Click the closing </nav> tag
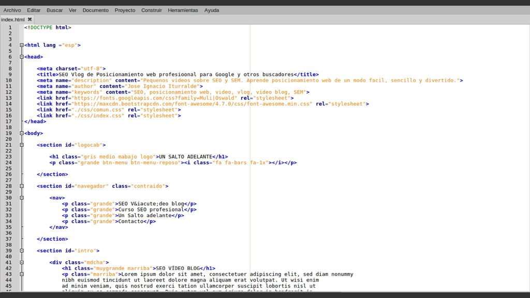The image size is (530, 298). (59, 227)
